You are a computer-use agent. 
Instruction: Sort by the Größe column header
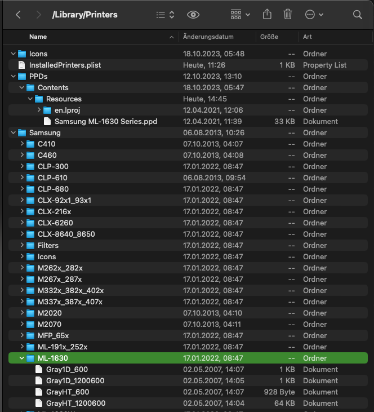point(270,37)
